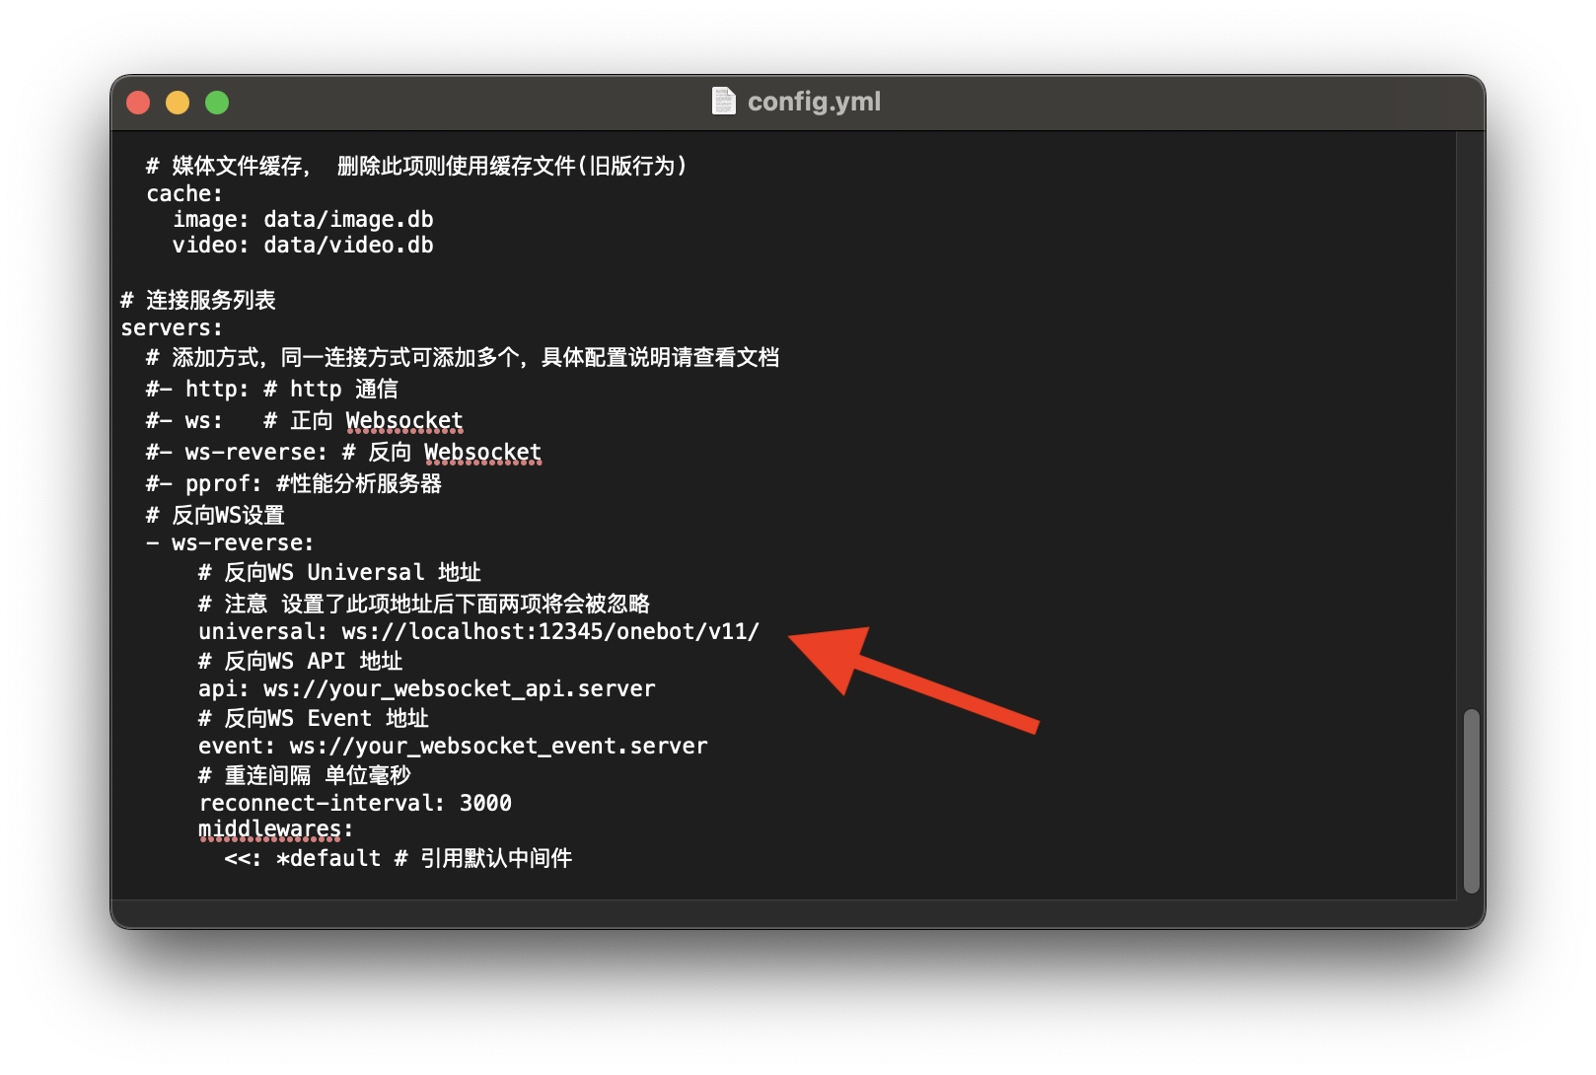Click the 'image: data/image.db' line
Image resolution: width=1596 pixels, height=1075 pixels.
303,219
